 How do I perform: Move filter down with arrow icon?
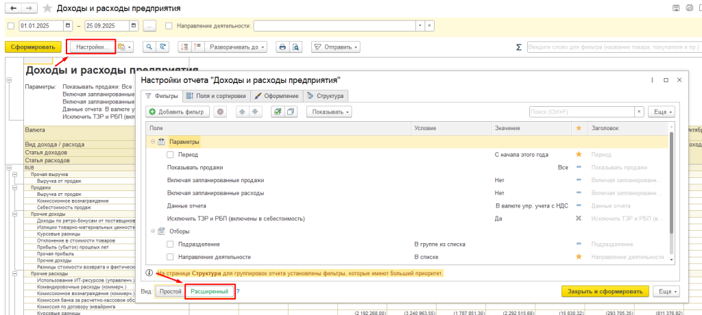[x=255, y=112]
